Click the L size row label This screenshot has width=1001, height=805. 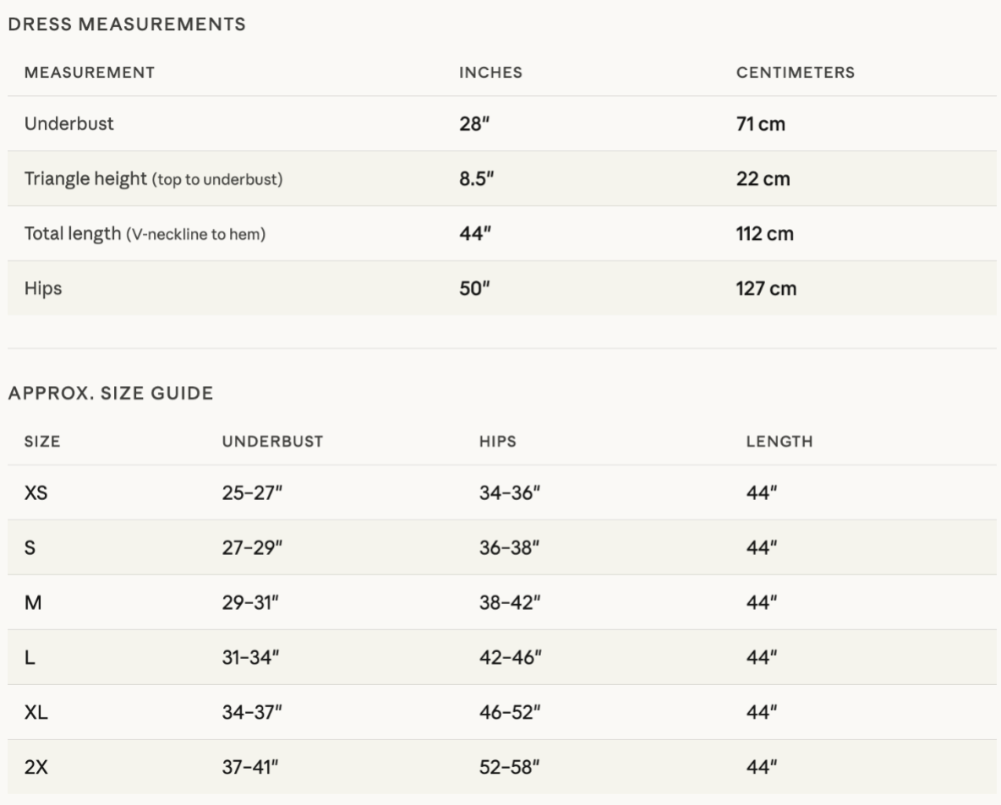coord(30,658)
